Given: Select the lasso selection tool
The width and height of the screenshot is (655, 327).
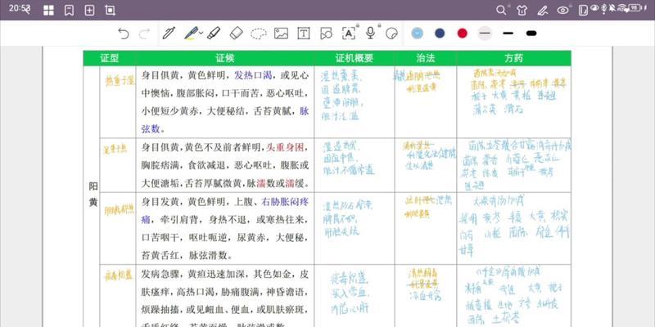Looking at the screenshot, I should click(x=259, y=34).
